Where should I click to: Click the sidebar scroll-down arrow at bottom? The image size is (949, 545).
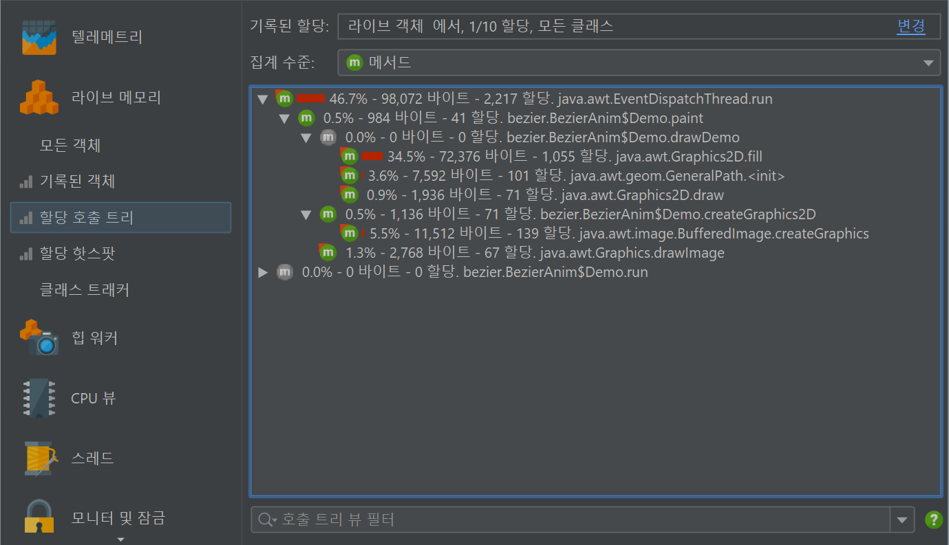(120, 540)
